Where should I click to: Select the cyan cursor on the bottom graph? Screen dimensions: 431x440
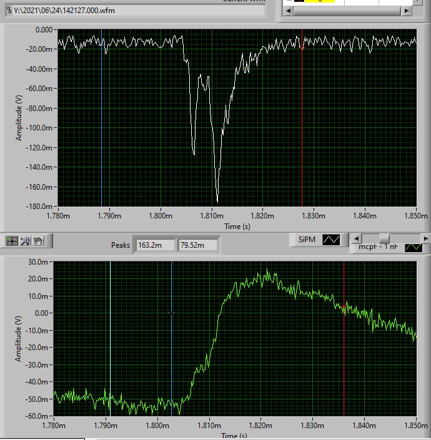pos(110,338)
